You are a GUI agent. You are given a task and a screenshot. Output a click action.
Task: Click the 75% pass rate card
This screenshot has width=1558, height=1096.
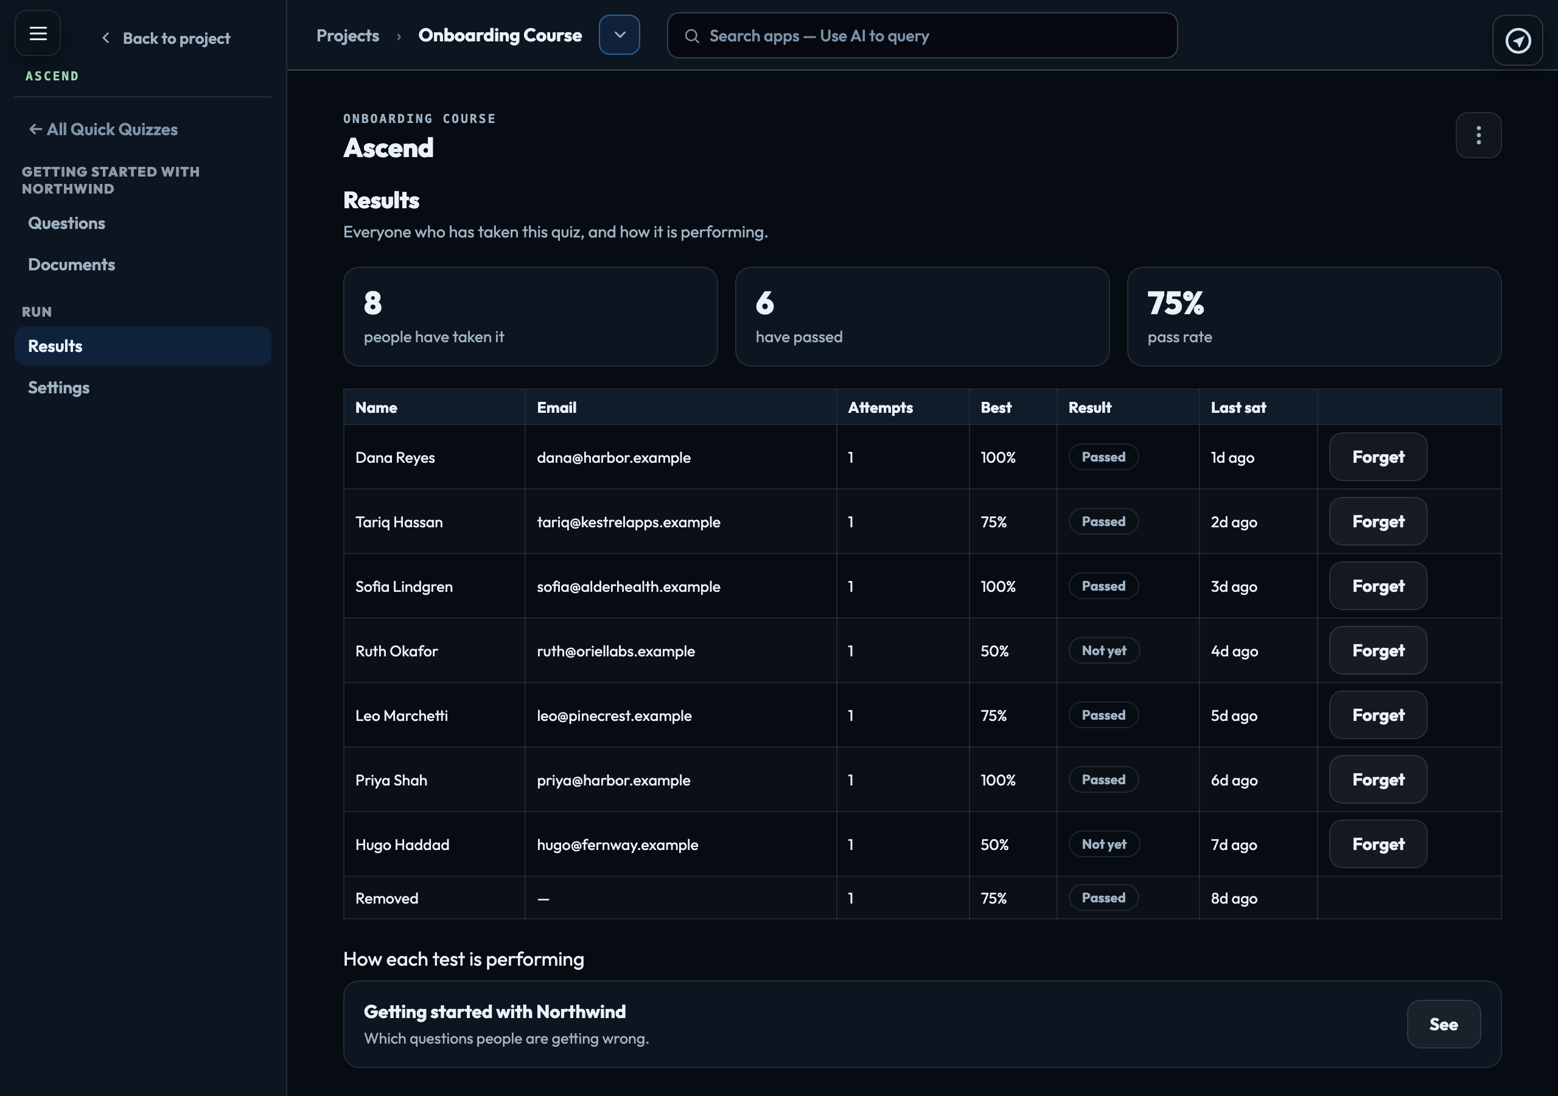pos(1315,317)
